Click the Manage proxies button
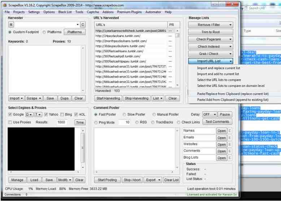 pyautogui.click(x=17, y=180)
